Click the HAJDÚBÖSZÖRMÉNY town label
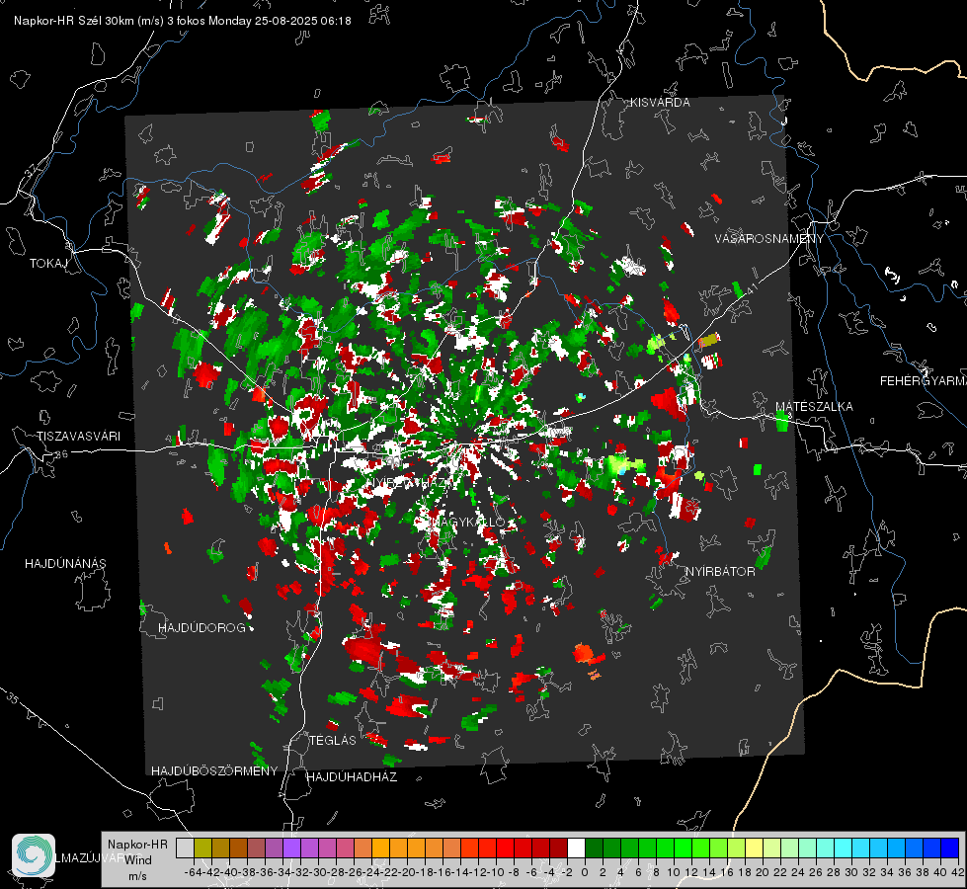 [214, 771]
